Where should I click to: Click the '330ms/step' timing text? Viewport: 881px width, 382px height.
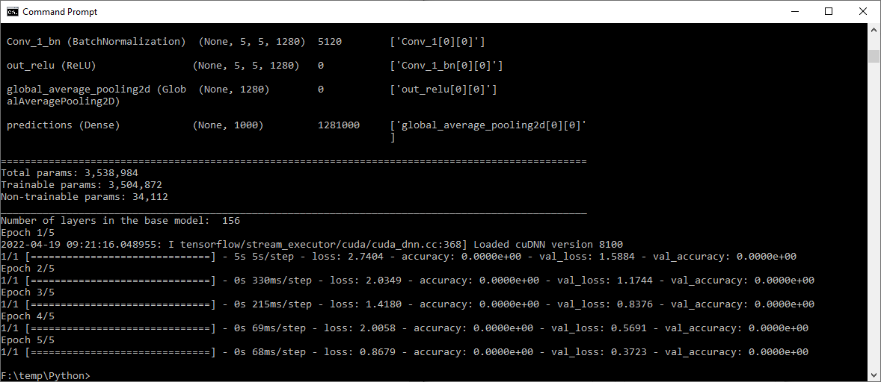tap(282, 281)
